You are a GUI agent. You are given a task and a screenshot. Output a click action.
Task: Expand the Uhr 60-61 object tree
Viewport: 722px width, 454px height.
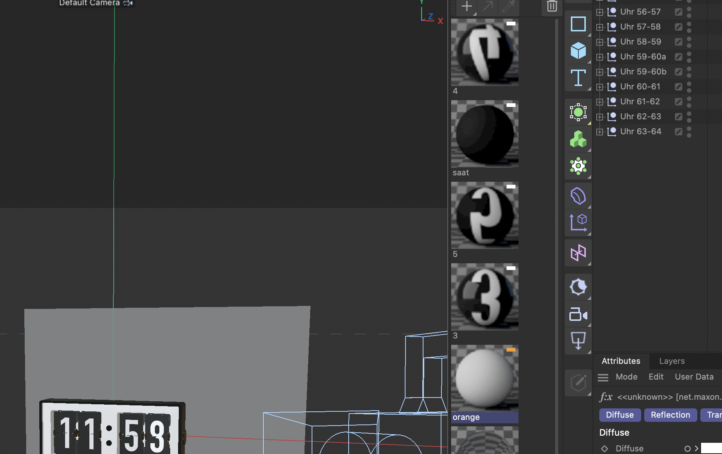pos(600,87)
